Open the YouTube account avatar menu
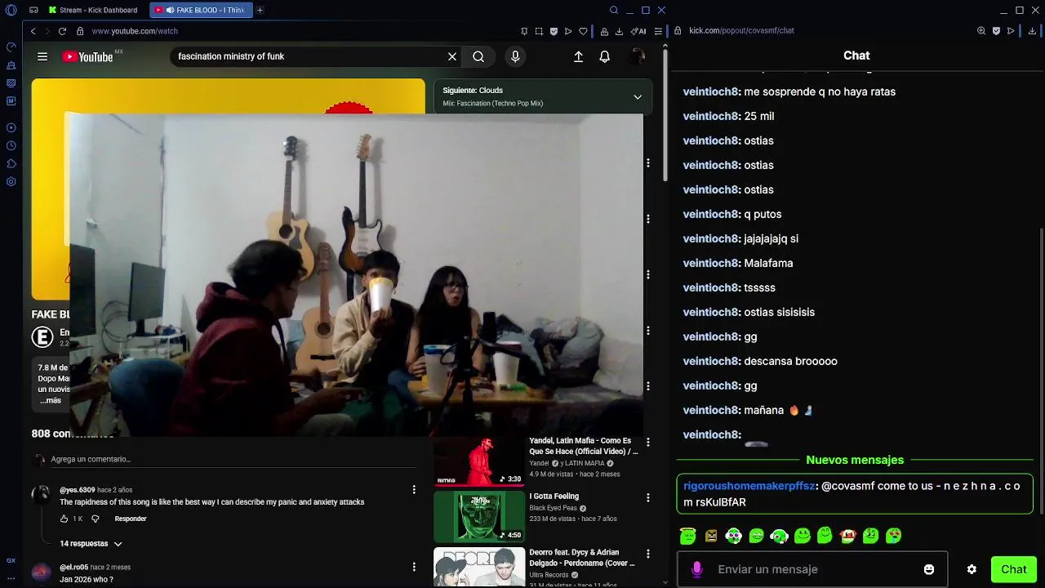1045x588 pixels. (638, 56)
